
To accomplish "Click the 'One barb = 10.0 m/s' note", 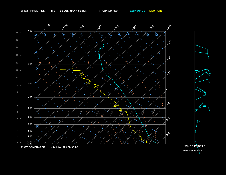I will click(192, 151).
